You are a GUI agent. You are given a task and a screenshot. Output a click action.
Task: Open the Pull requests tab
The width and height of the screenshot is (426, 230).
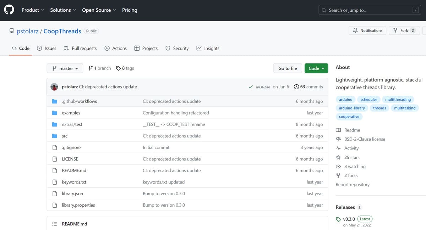point(80,48)
